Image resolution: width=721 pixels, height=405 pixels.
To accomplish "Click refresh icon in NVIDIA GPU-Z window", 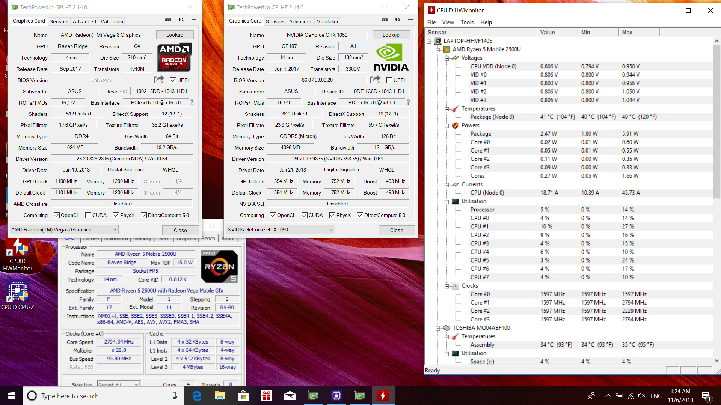I will (x=397, y=20).
